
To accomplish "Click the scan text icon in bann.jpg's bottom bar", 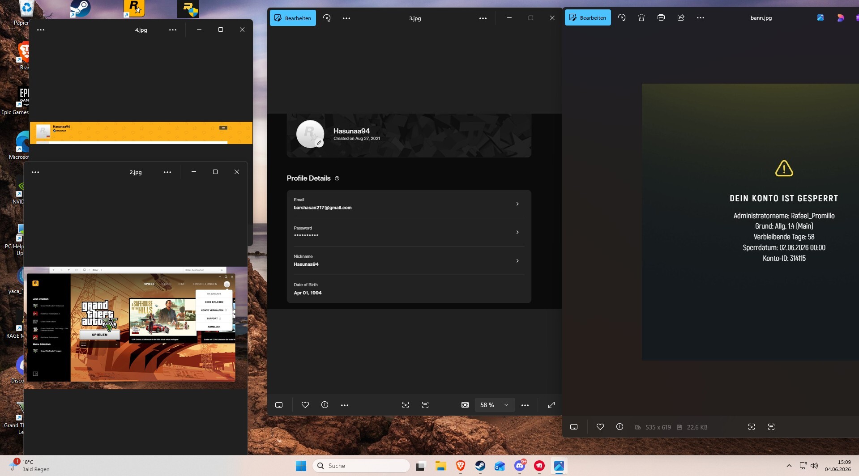I will click(771, 427).
